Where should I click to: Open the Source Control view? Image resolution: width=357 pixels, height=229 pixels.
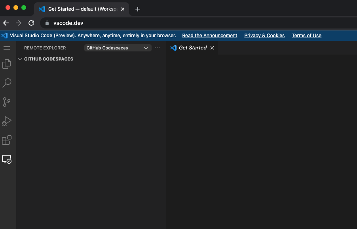6,102
